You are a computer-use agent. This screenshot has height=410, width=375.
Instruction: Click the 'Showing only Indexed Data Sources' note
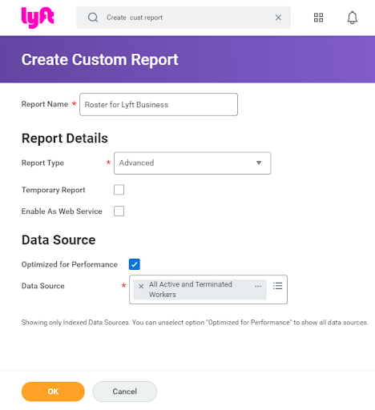[195, 323]
